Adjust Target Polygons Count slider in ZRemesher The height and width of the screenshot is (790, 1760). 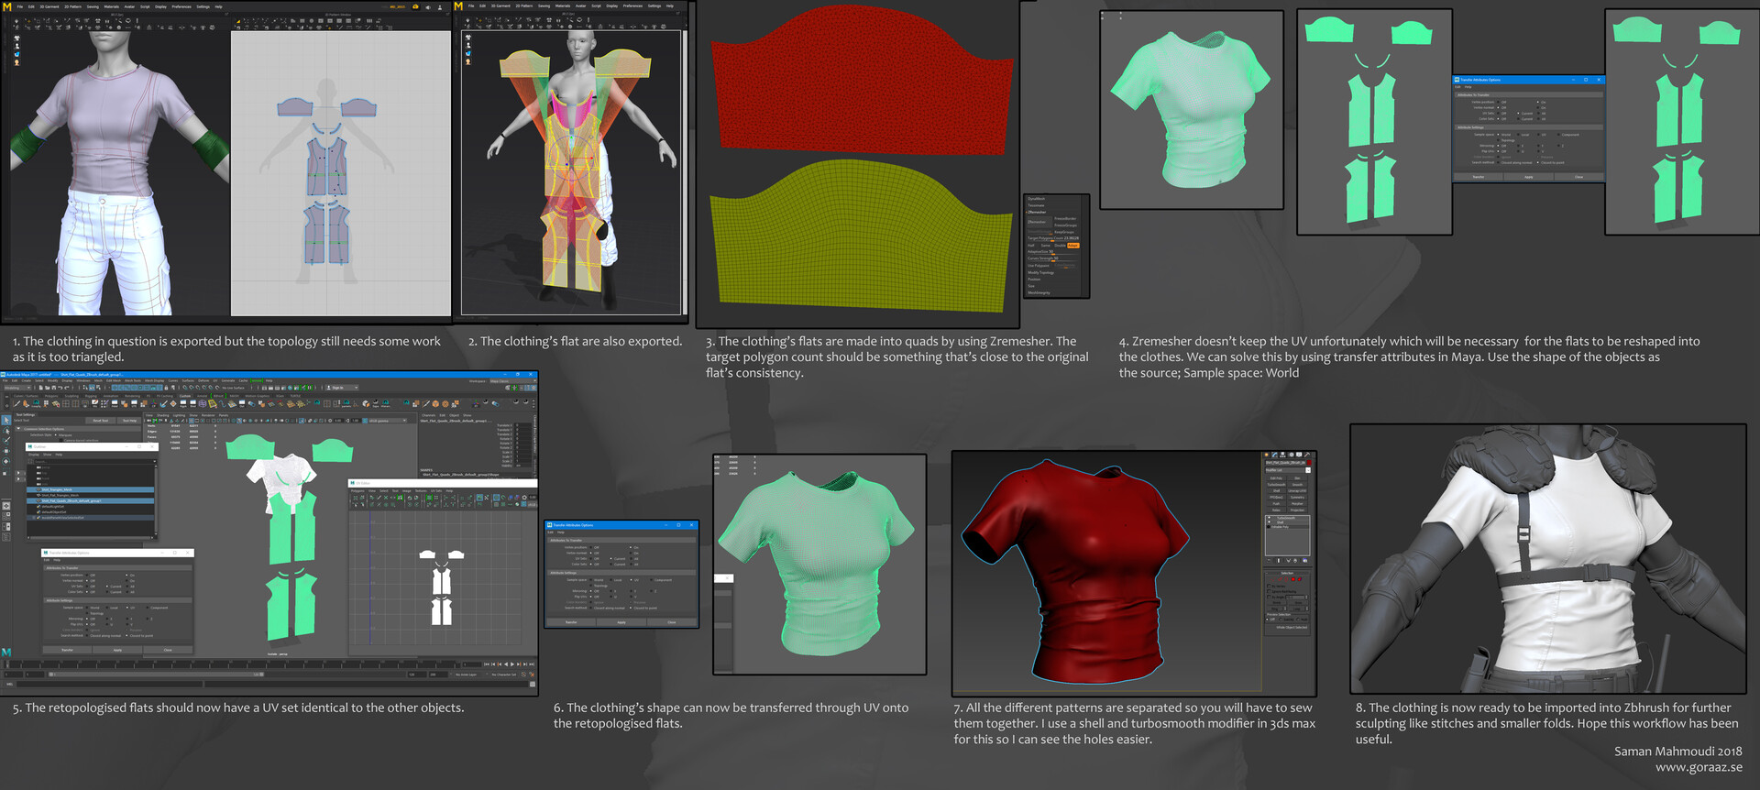[x=1052, y=238]
